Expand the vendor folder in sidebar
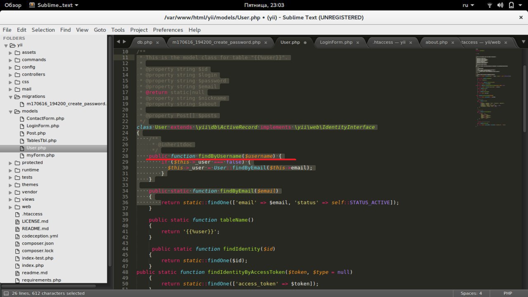This screenshot has width=528, height=297. tap(11, 192)
